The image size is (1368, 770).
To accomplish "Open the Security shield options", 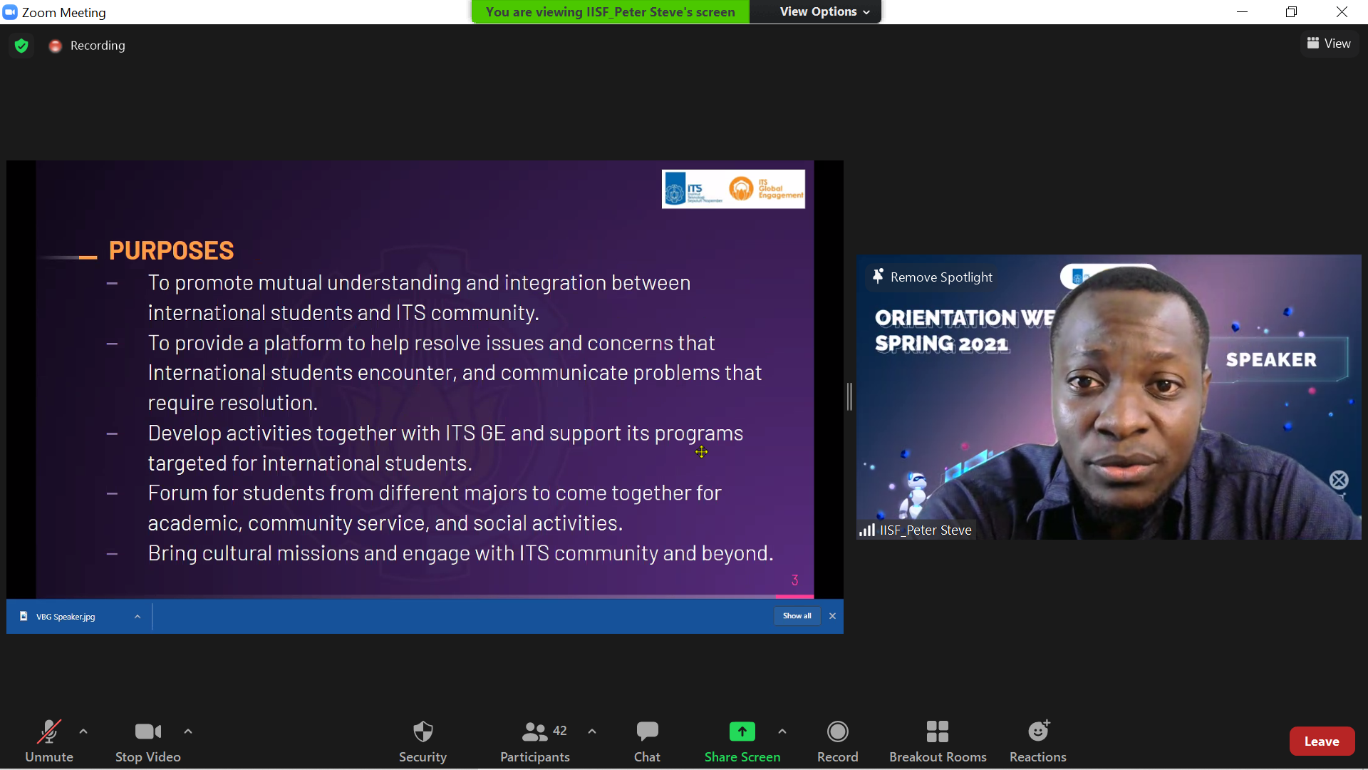I will pyautogui.click(x=423, y=741).
